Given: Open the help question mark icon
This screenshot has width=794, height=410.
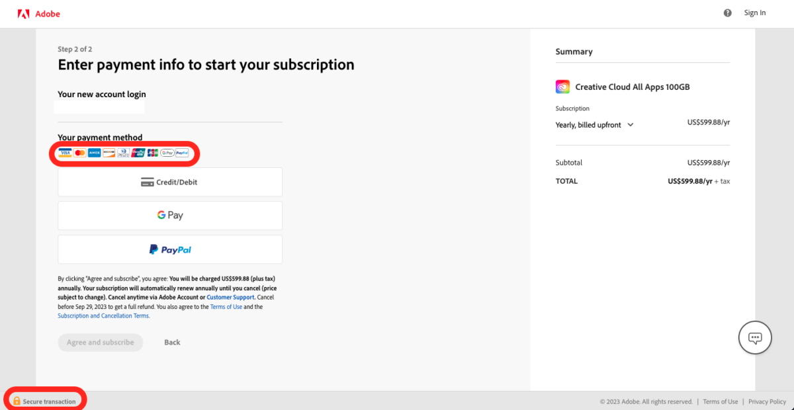Looking at the screenshot, I should pyautogui.click(x=727, y=13).
